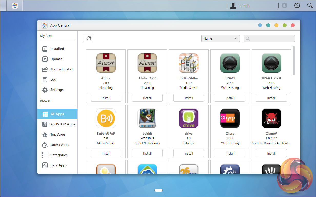Install the BIGACE 2.7.7 app
The height and width of the screenshot is (197, 316).
[230, 98]
